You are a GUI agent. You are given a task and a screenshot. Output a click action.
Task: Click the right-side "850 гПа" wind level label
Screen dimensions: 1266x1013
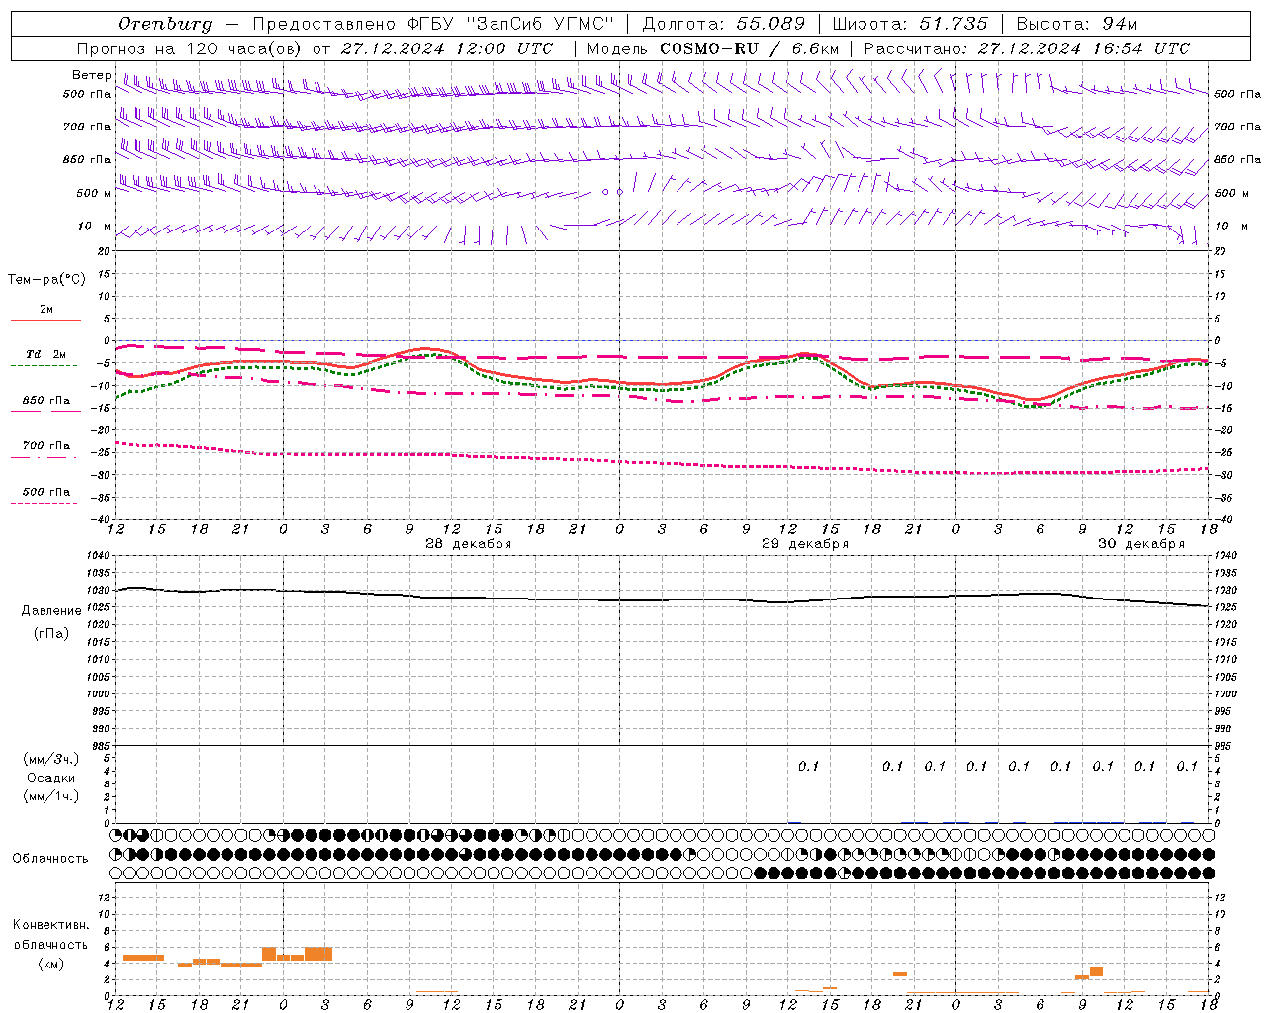[1237, 159]
